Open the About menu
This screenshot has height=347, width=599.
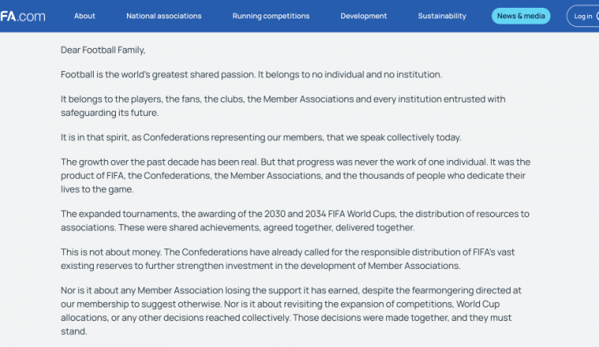pos(84,16)
